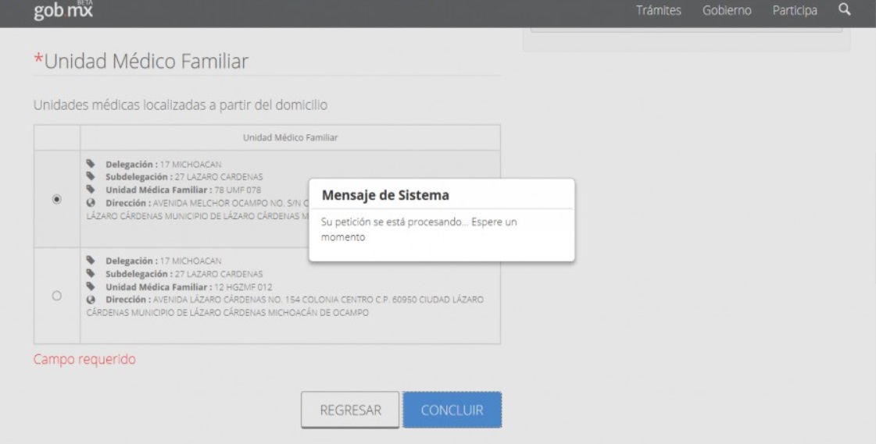Select the 12 HGZMF 012 radio button
Viewport: 876px width, 444px height.
click(x=56, y=296)
